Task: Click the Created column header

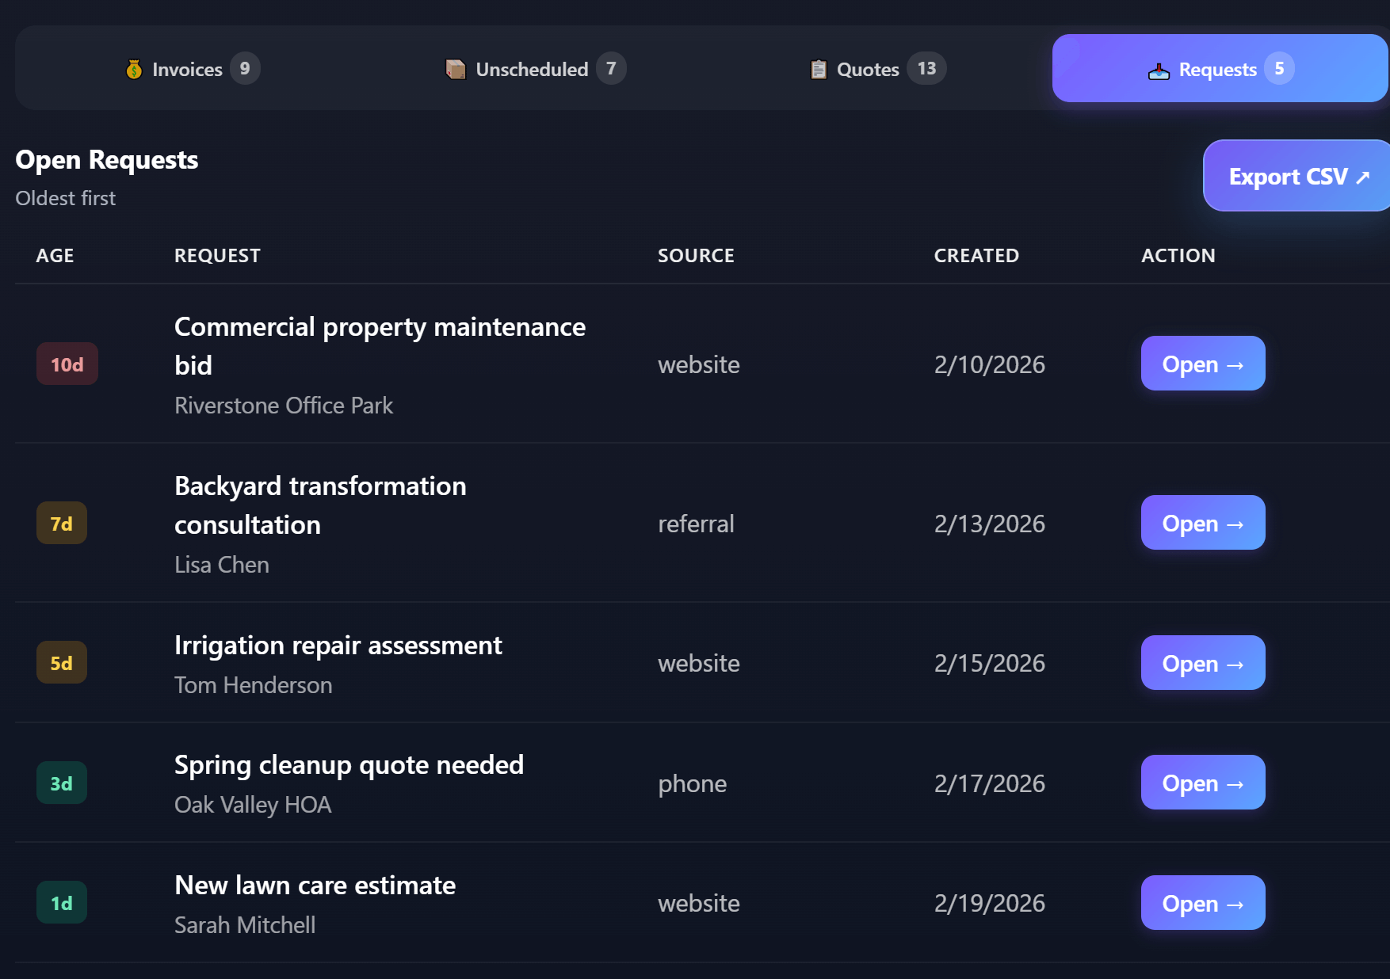Action: tap(976, 256)
